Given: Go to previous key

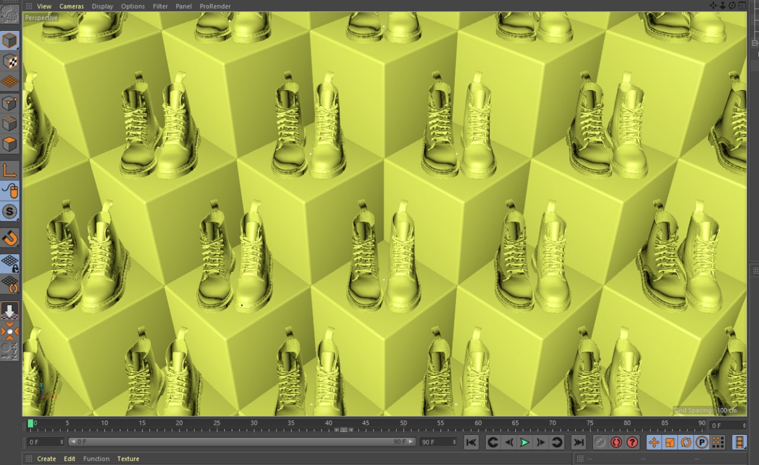Looking at the screenshot, I should pyautogui.click(x=492, y=442).
